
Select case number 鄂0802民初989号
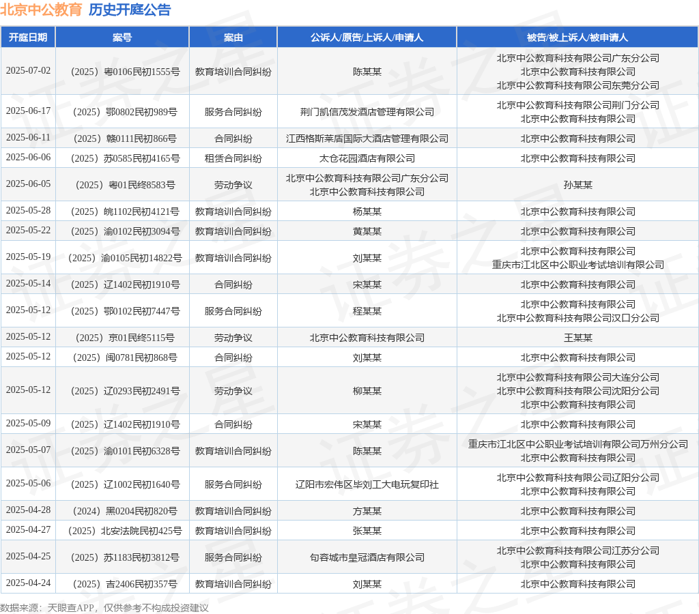point(126,112)
